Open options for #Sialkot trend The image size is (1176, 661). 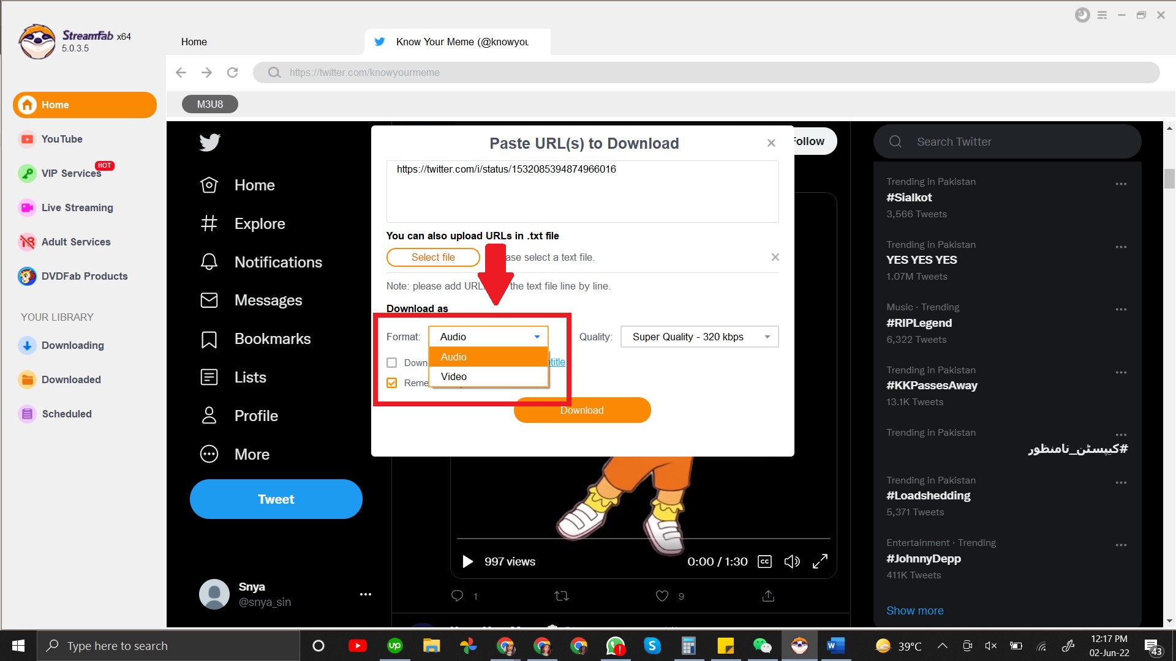point(1121,184)
